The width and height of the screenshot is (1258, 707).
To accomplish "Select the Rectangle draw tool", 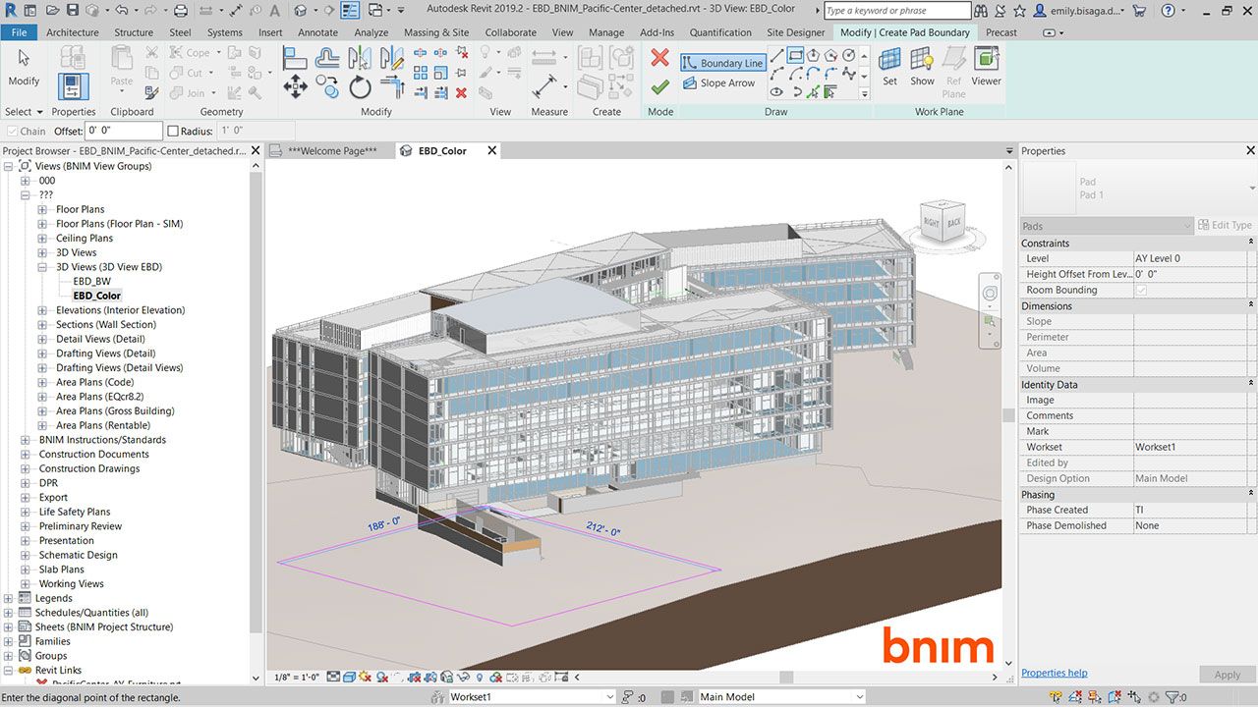I will [x=795, y=55].
